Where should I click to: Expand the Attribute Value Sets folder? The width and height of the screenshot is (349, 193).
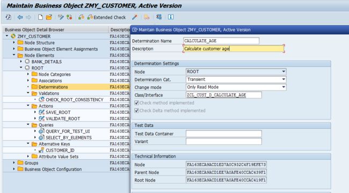[28, 157]
